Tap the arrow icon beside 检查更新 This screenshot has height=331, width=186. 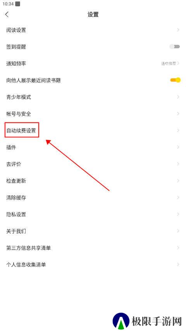178,181
